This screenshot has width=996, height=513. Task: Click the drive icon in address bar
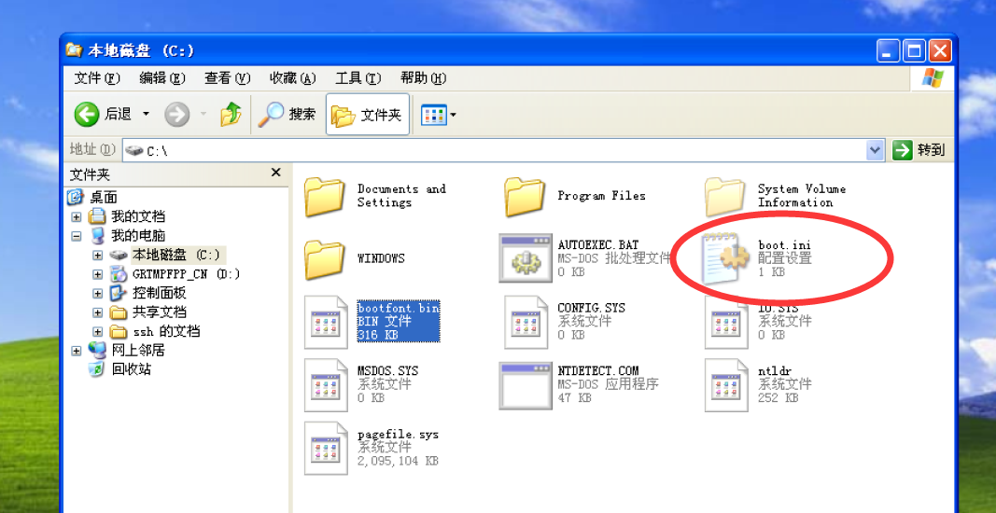click(134, 150)
